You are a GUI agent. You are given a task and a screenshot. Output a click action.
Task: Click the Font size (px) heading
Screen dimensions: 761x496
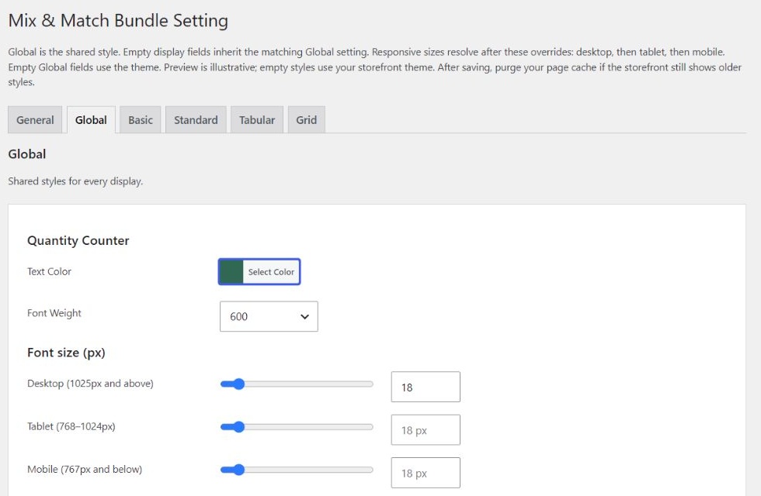point(66,353)
